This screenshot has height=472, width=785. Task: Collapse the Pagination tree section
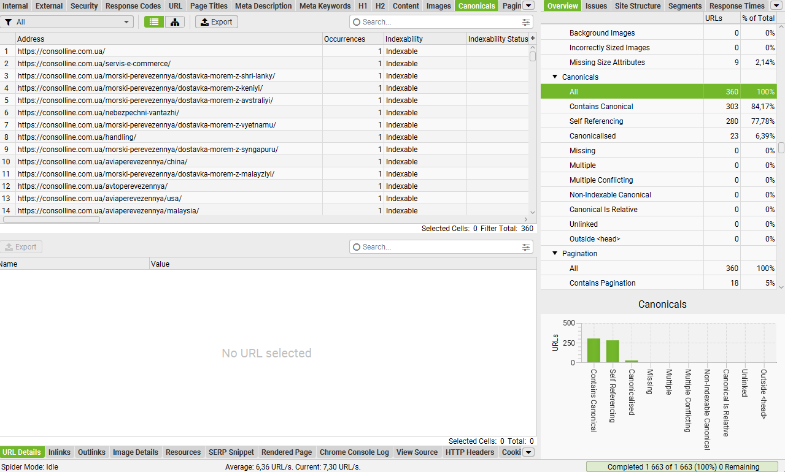pyautogui.click(x=555, y=253)
